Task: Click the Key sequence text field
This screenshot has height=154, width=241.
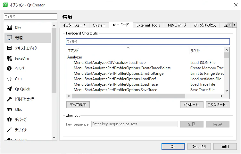Action: pyautogui.click(x=135, y=124)
